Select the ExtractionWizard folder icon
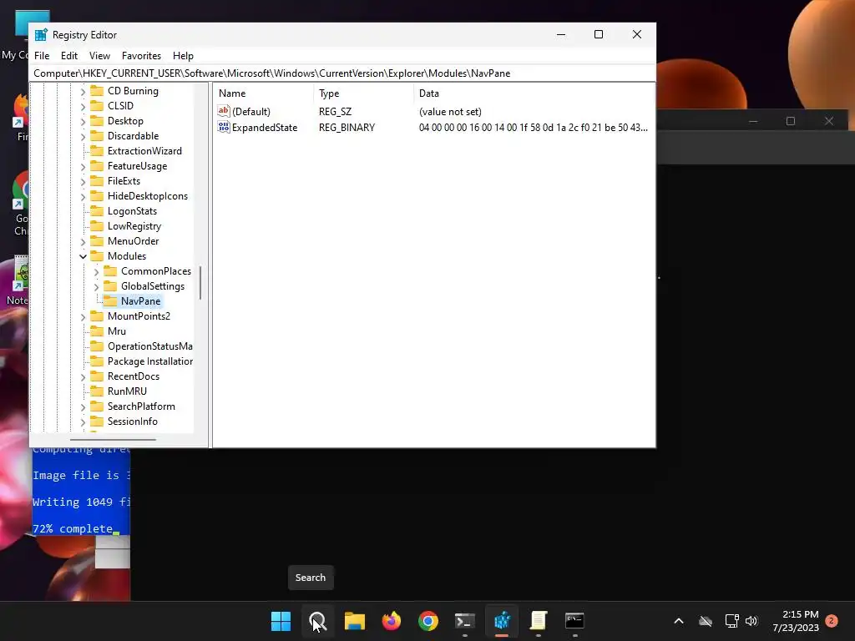 (97, 151)
